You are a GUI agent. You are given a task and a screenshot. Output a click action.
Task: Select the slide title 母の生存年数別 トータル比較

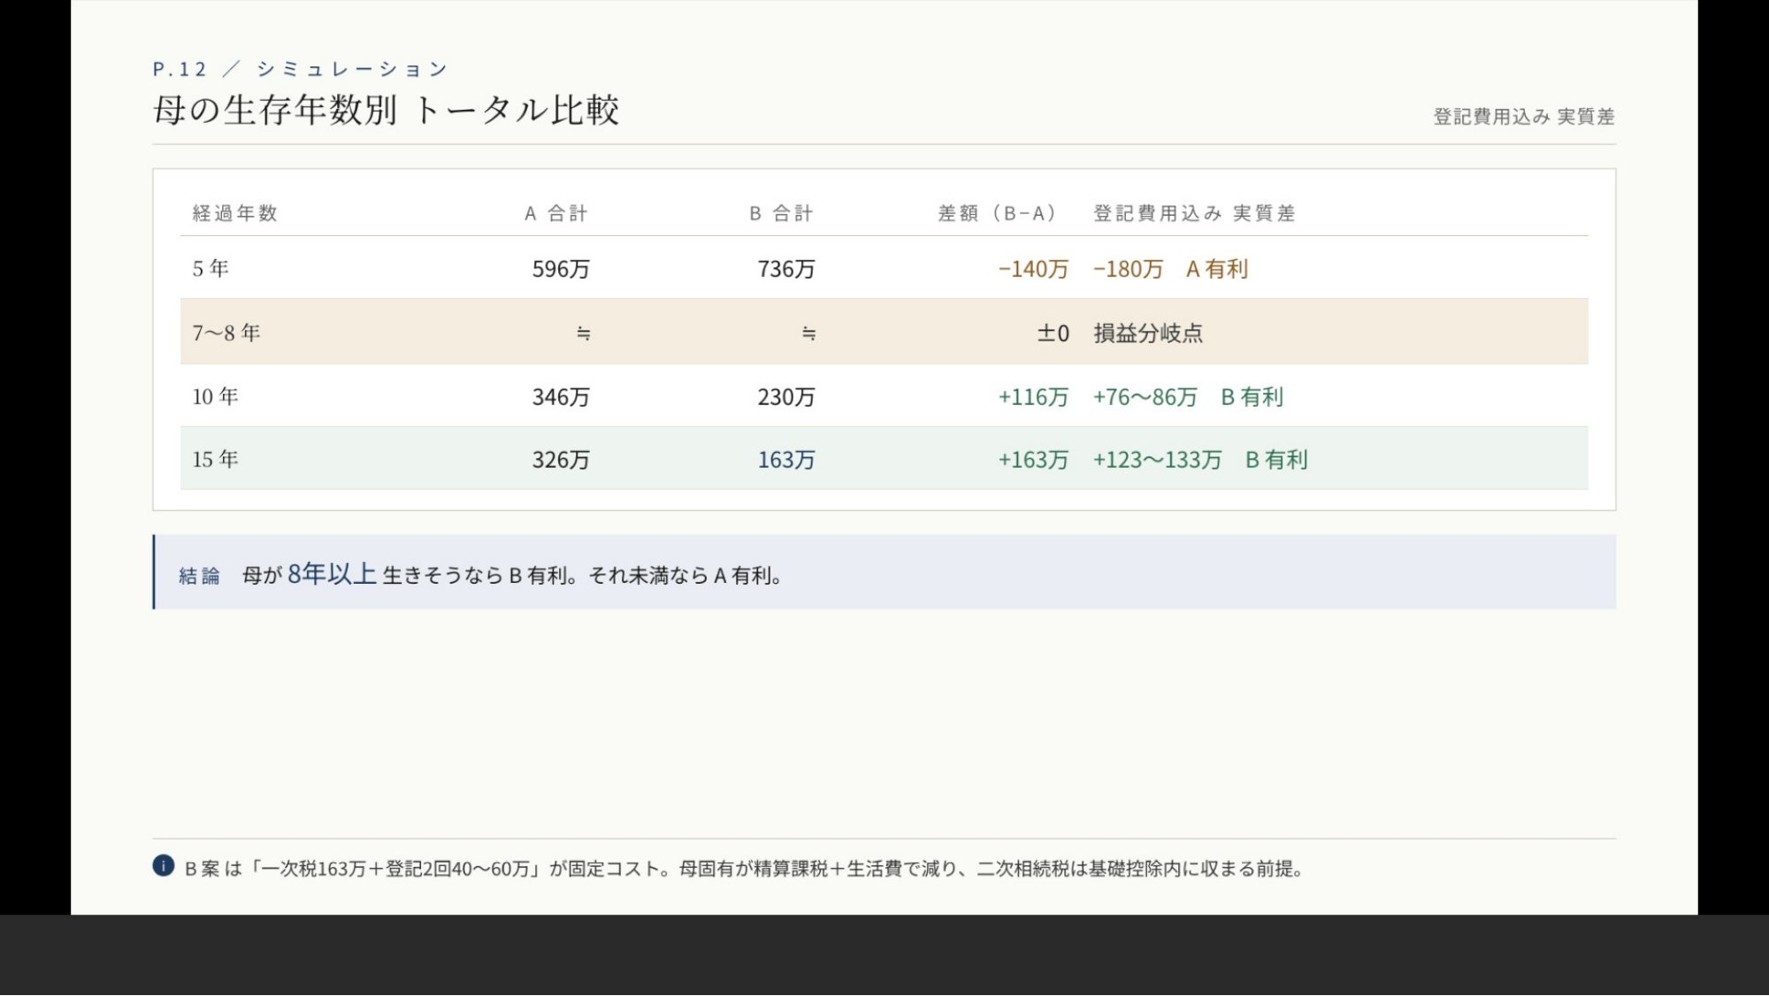pyautogui.click(x=386, y=111)
